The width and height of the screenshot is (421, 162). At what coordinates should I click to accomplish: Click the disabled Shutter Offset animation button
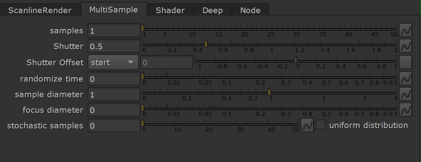point(405,62)
